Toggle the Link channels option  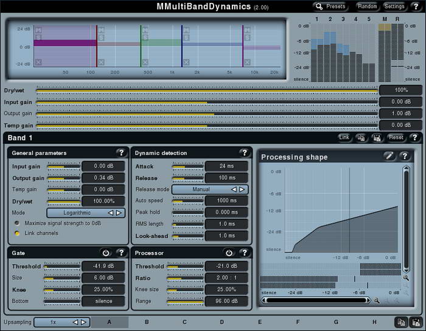(17, 233)
